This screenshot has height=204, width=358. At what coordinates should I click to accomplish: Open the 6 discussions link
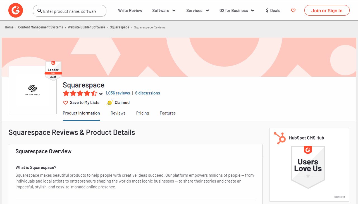(x=147, y=93)
